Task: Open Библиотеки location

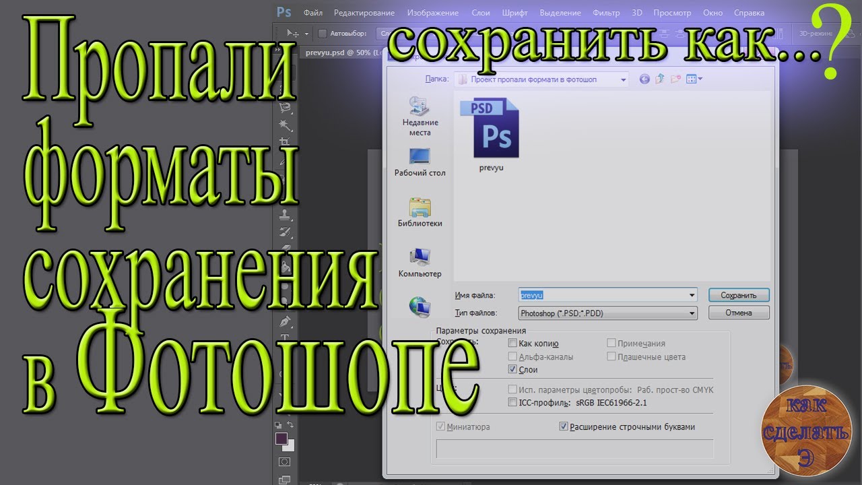Action: [x=420, y=212]
